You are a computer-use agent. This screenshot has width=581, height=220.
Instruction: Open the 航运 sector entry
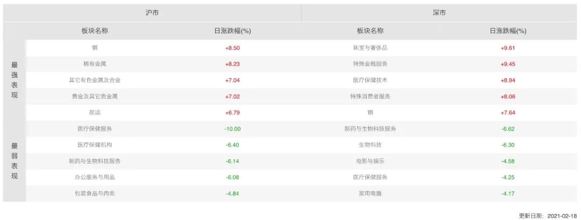[95, 113]
